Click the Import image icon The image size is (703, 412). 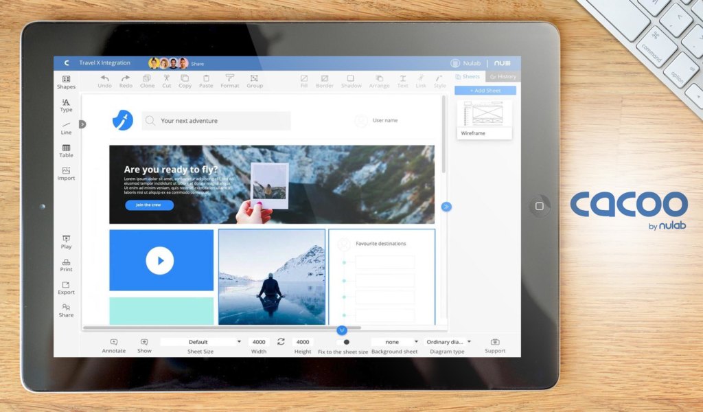pyautogui.click(x=66, y=171)
